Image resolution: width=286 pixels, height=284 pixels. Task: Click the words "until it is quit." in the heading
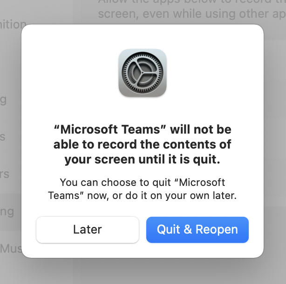tap(179, 159)
